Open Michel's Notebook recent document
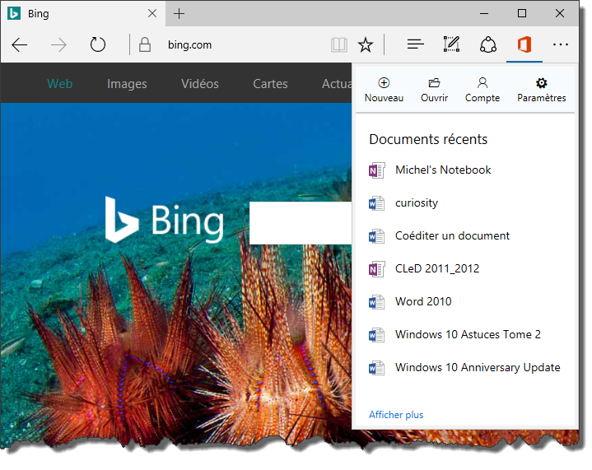 pyautogui.click(x=442, y=170)
